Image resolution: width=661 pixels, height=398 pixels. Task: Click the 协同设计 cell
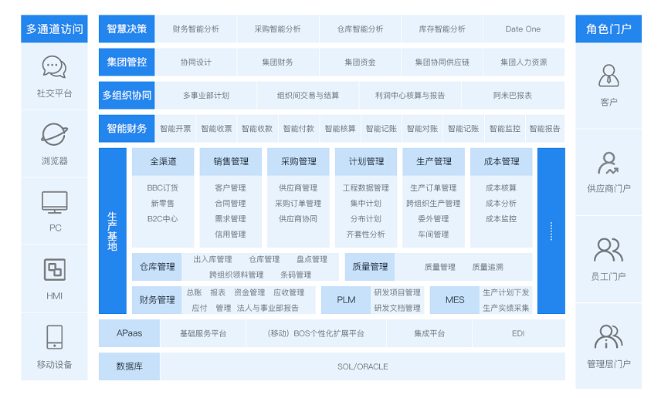tap(195, 62)
